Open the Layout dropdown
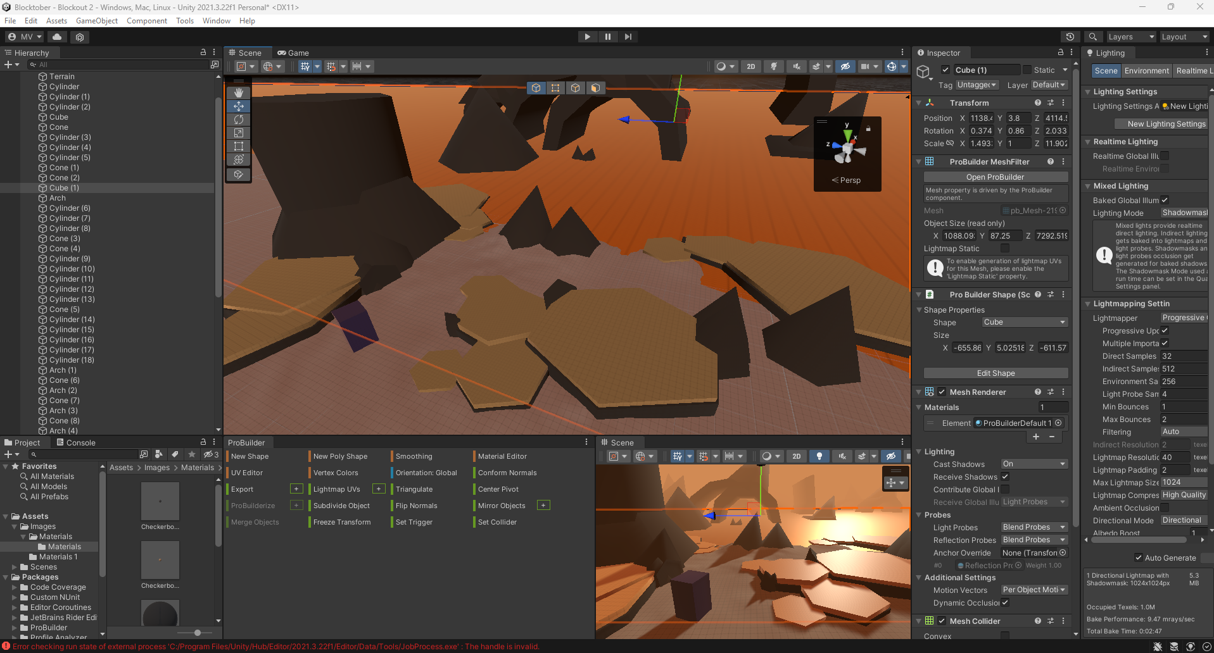The image size is (1214, 653). (1184, 37)
